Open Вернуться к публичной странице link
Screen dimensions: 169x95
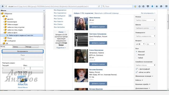[107, 13]
